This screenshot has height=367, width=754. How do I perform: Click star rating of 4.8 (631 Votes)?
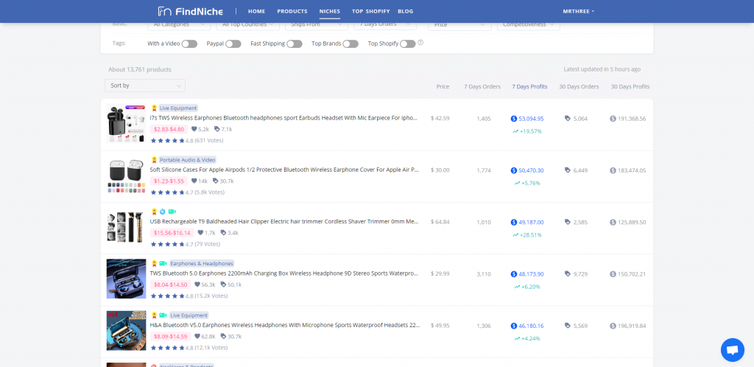point(167,141)
